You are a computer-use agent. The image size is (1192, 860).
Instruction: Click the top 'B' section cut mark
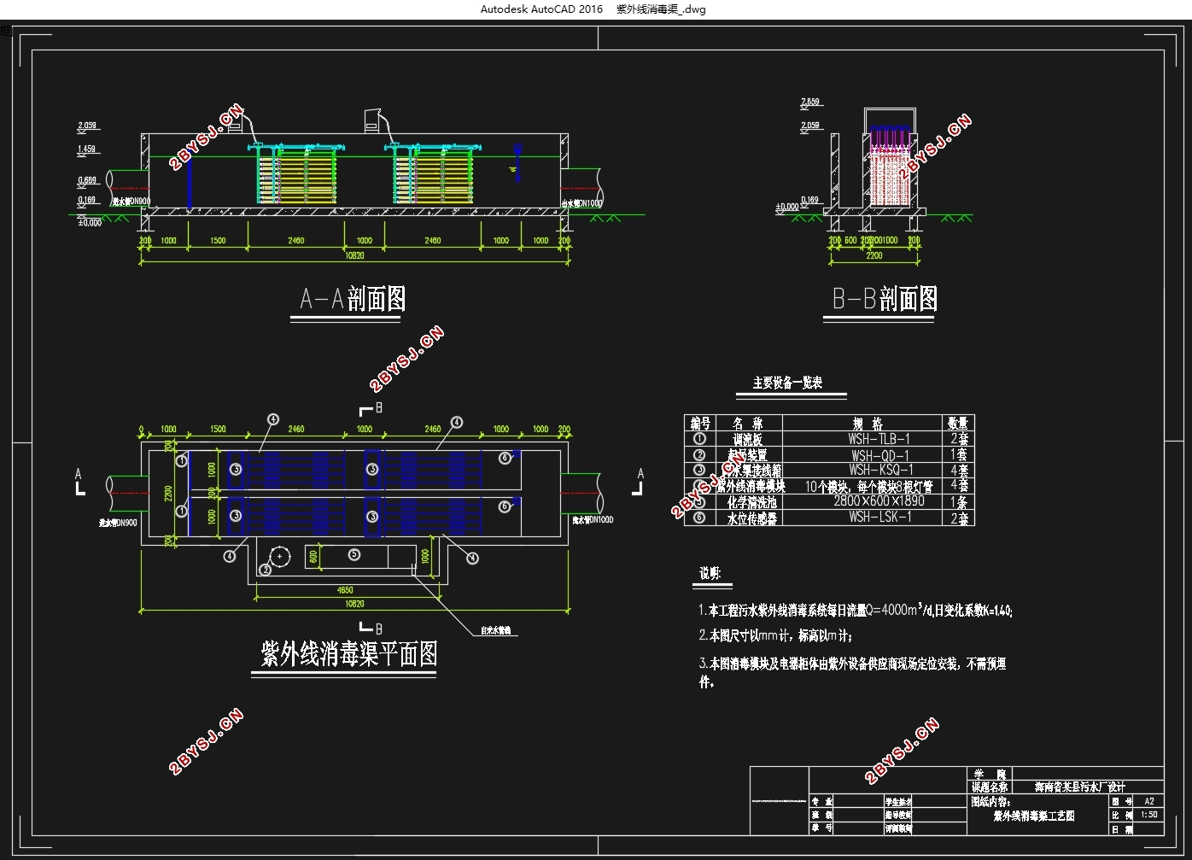tap(371, 409)
